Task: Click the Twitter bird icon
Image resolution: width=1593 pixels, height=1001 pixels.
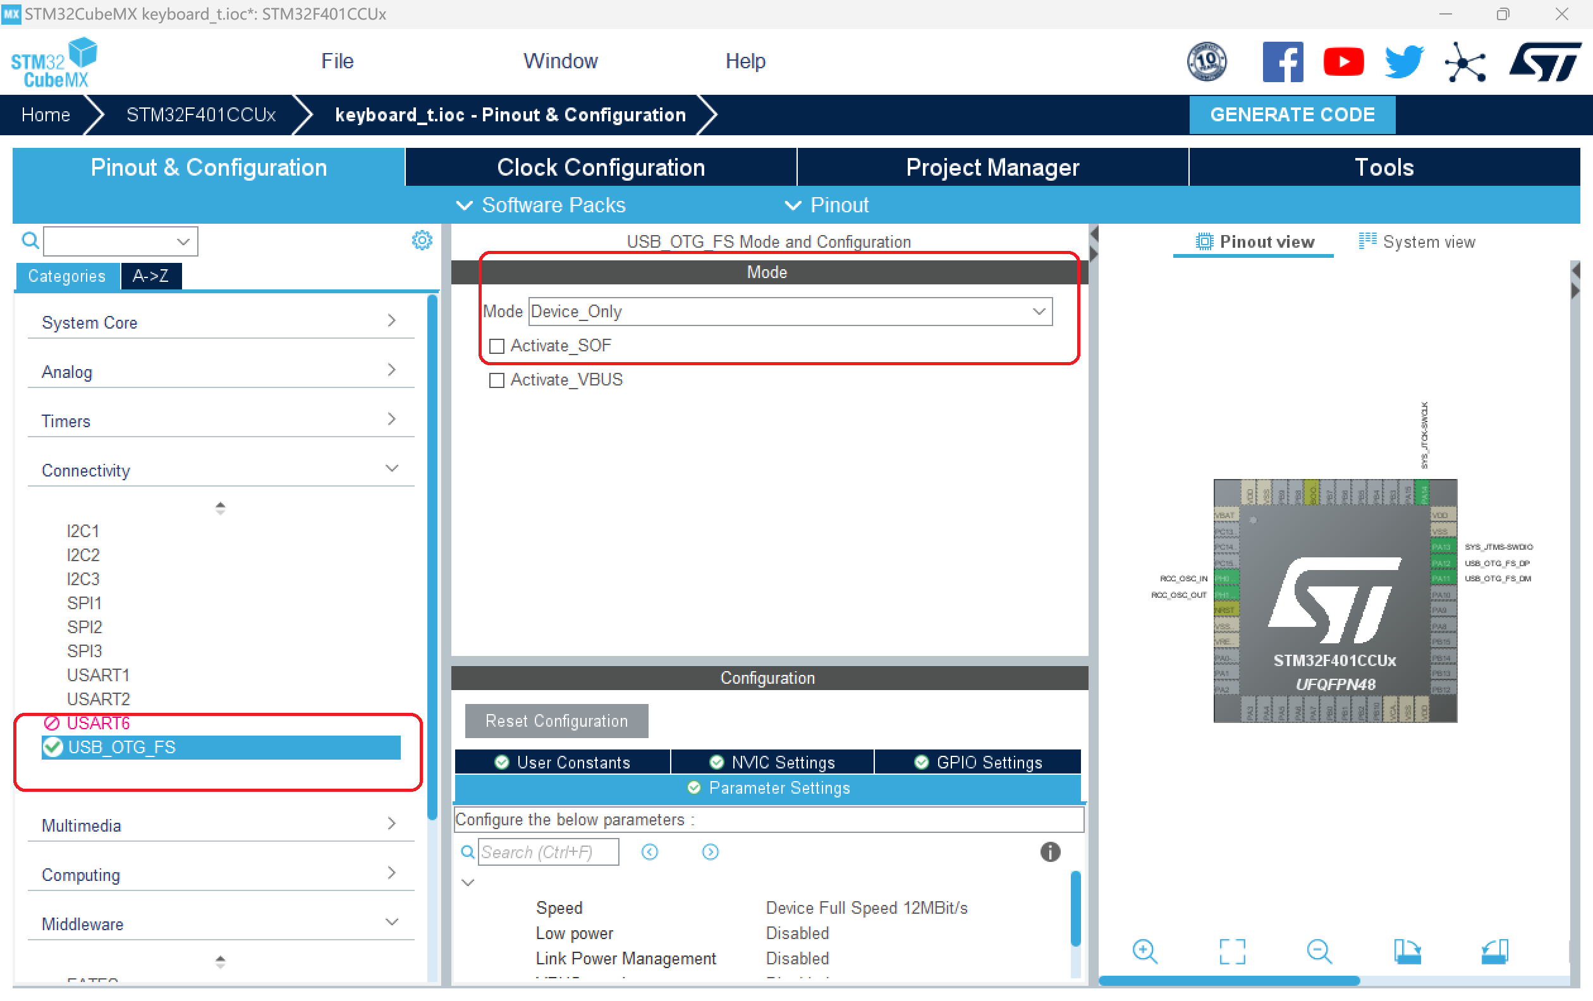Action: point(1404,62)
